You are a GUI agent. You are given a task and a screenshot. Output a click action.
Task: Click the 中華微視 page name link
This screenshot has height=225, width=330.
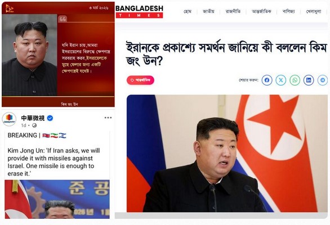(x=33, y=118)
